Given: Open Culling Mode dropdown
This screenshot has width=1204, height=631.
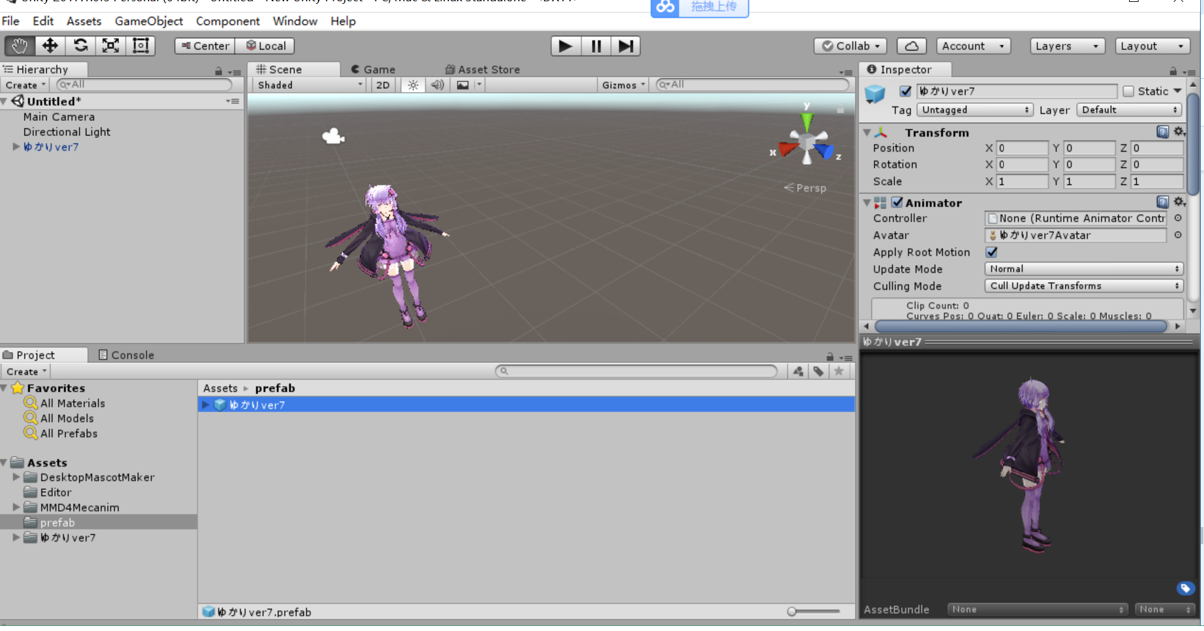Looking at the screenshot, I should pyautogui.click(x=1084, y=286).
